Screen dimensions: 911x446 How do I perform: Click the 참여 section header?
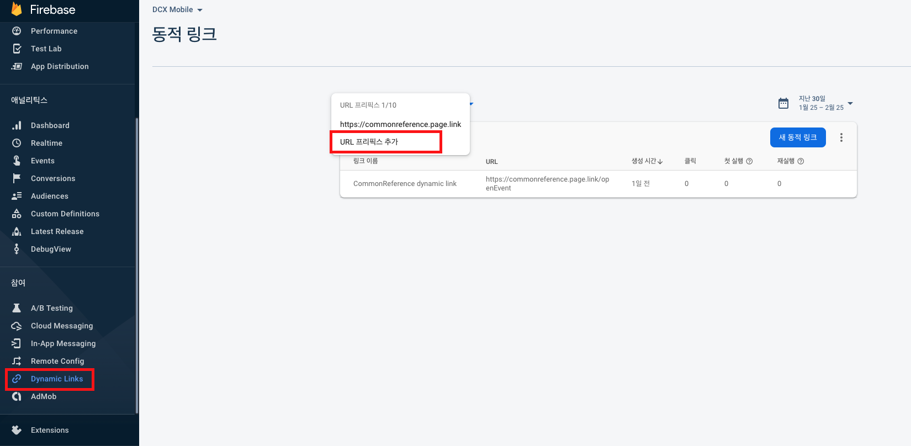(18, 283)
